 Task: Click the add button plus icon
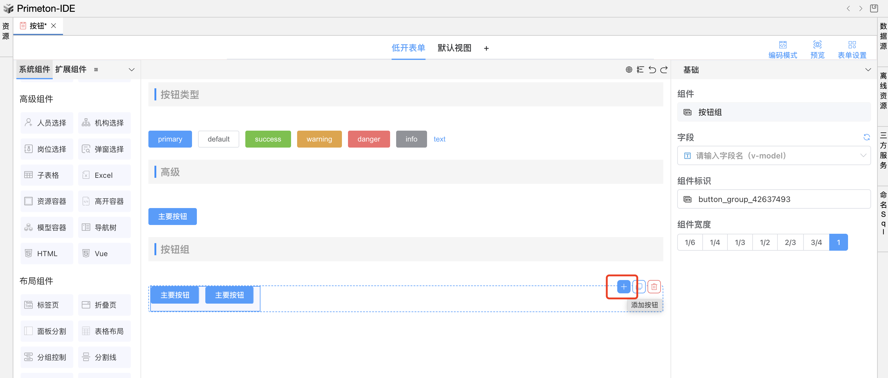pos(624,286)
